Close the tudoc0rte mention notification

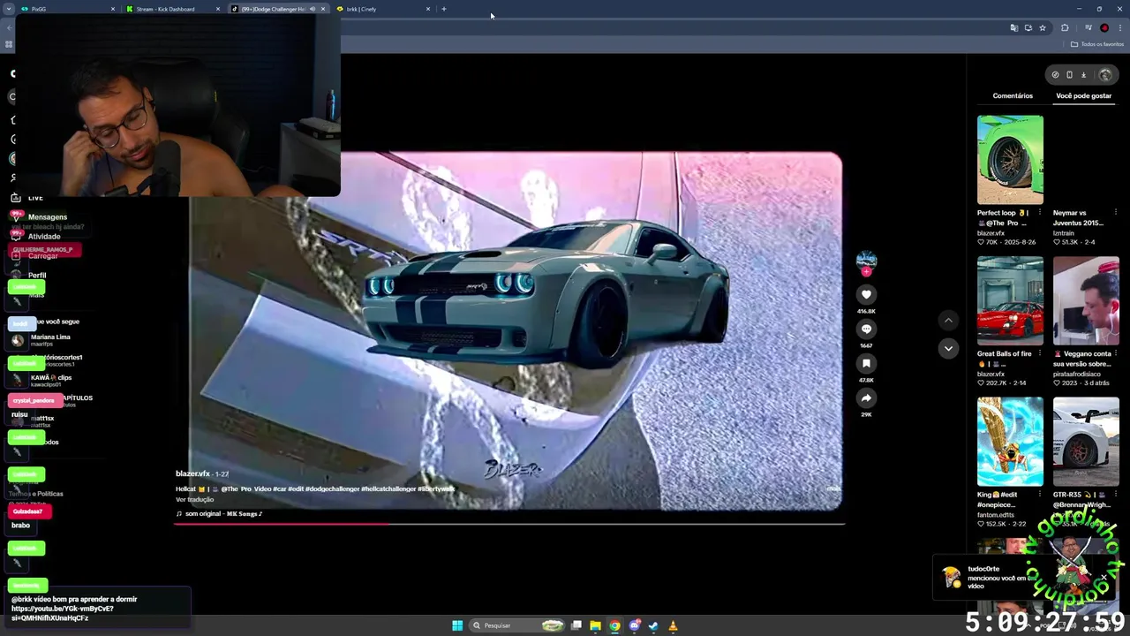coord(1104,578)
